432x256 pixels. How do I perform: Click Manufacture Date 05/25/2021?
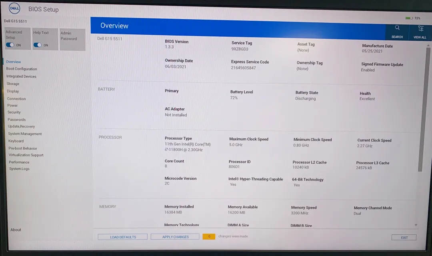372,51
